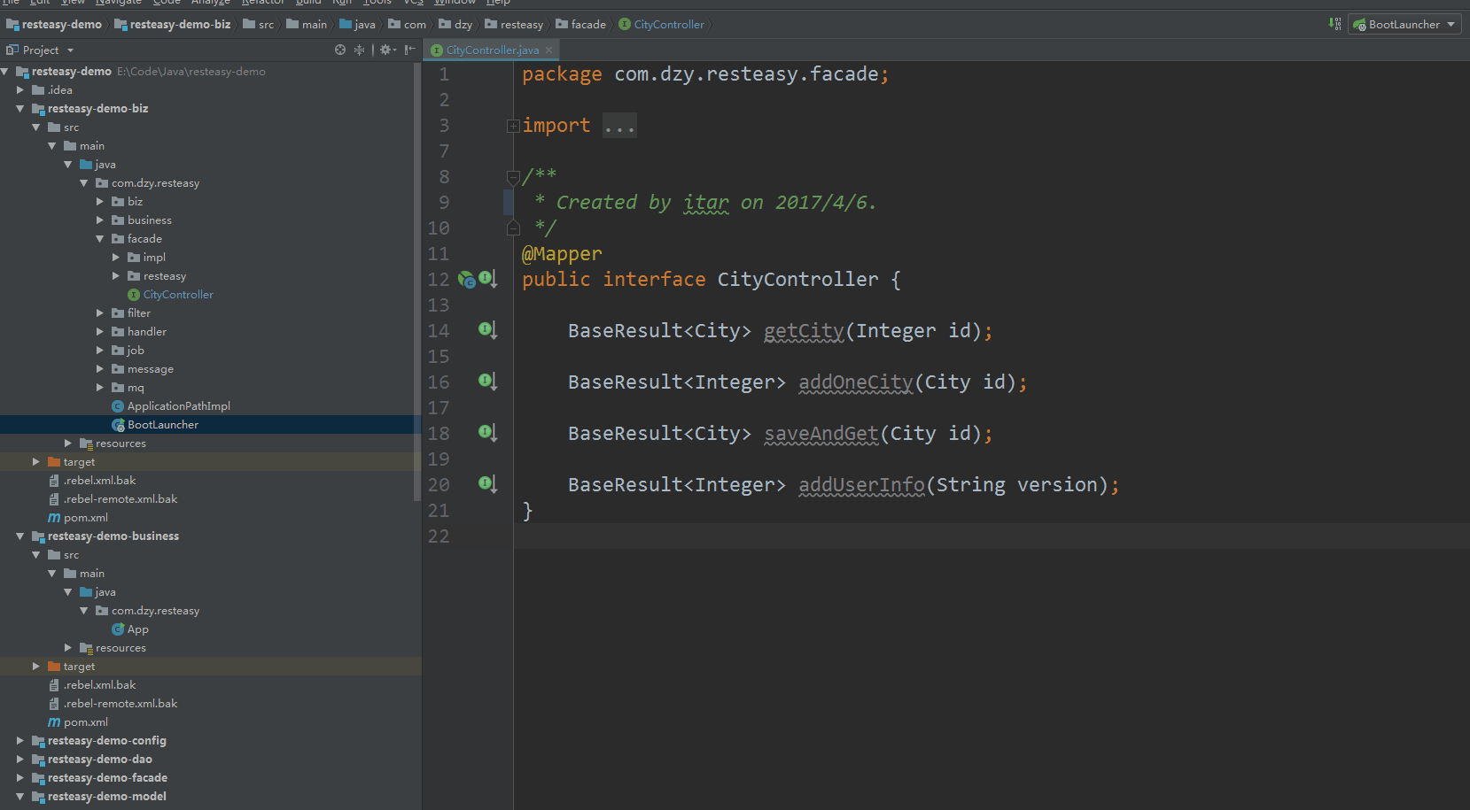Click the ApplicationPathImpl class icon in tree
Viewport: 1470px width, 810px height.
click(118, 406)
